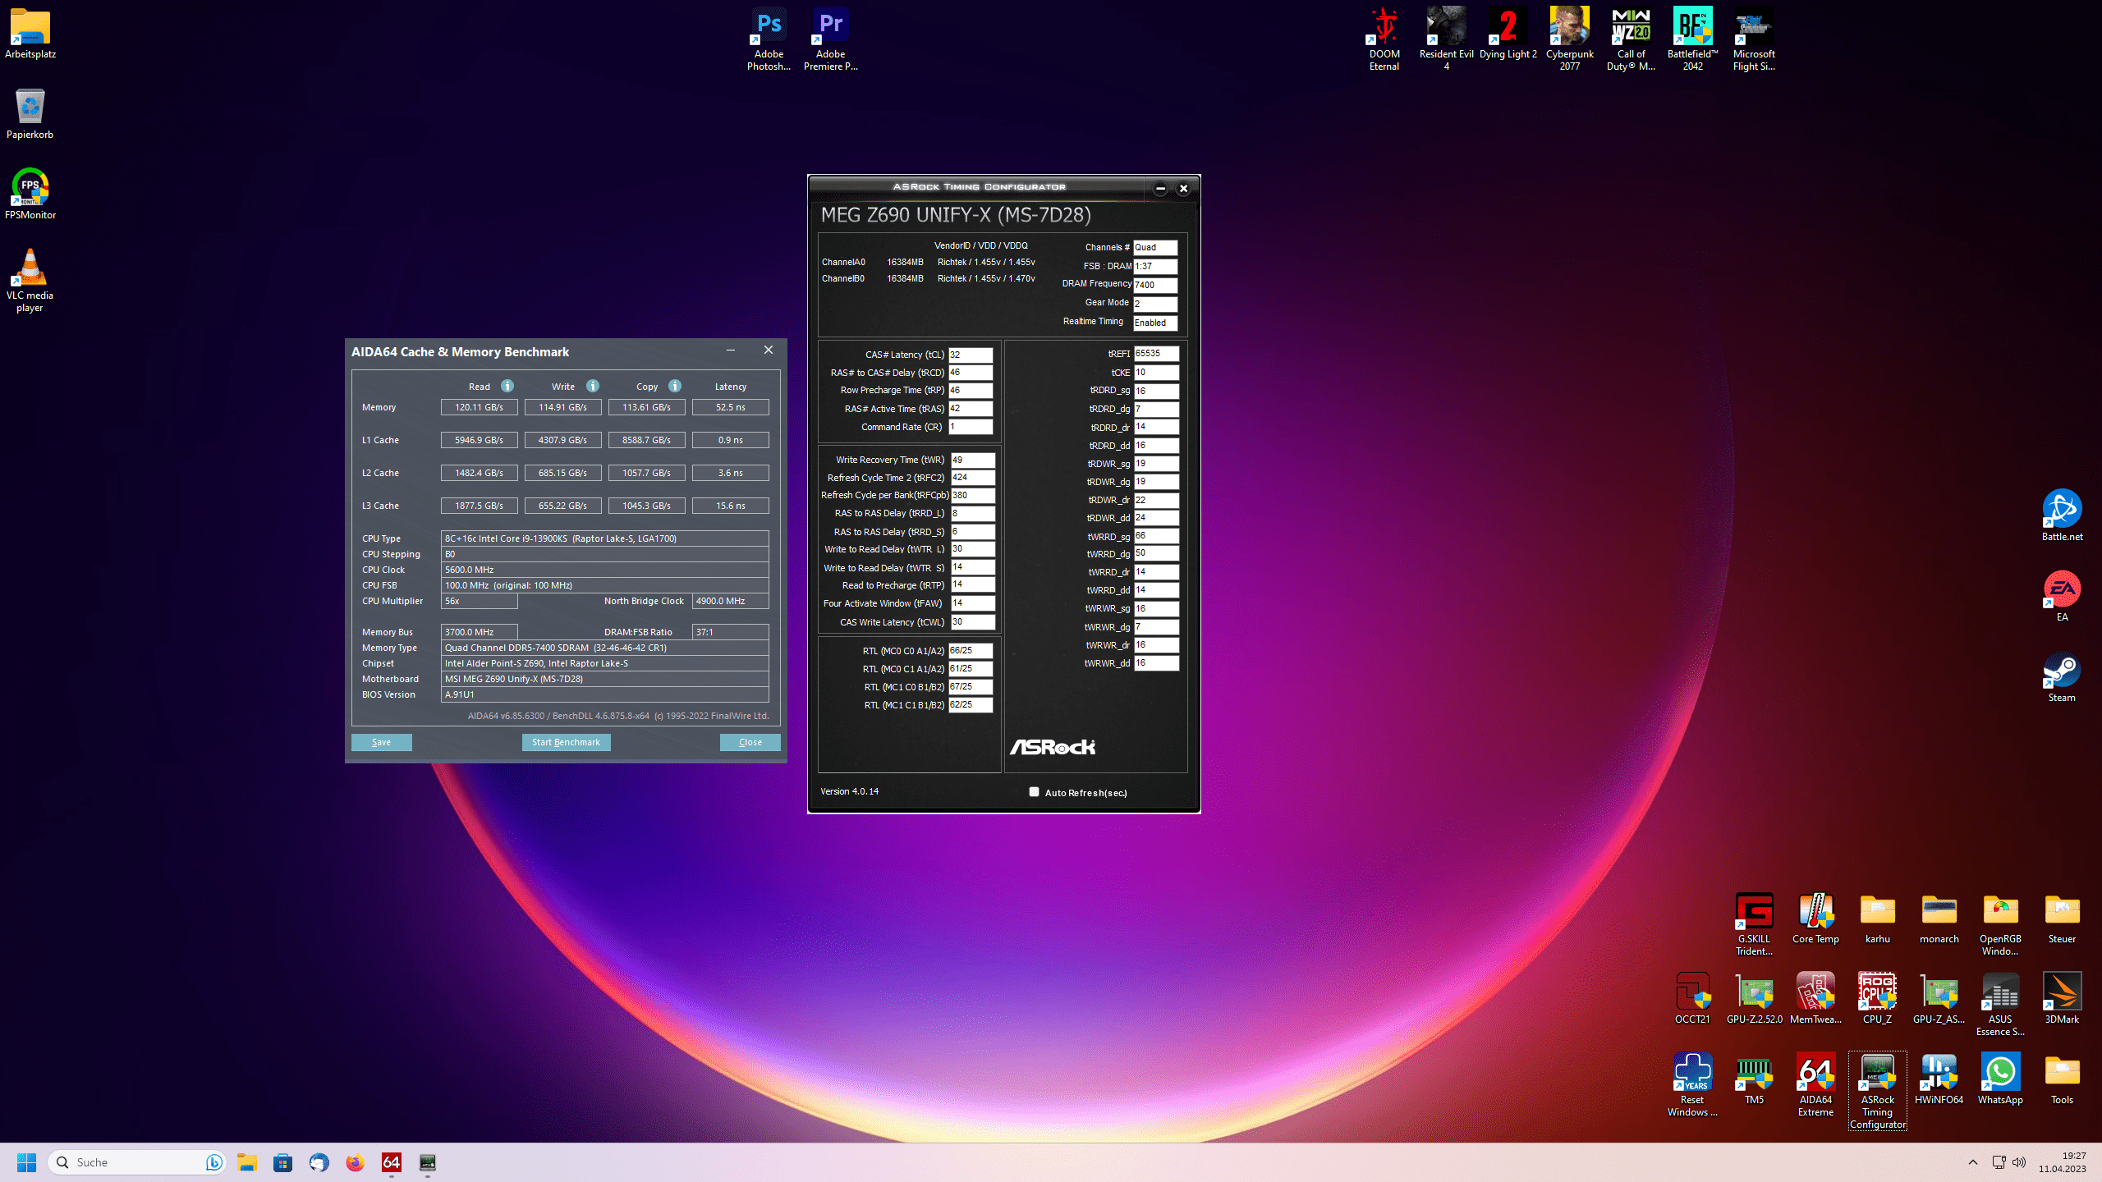The height and width of the screenshot is (1182, 2102).
Task: Click the CAS# Latency (tCL) field
Action: (x=971, y=355)
